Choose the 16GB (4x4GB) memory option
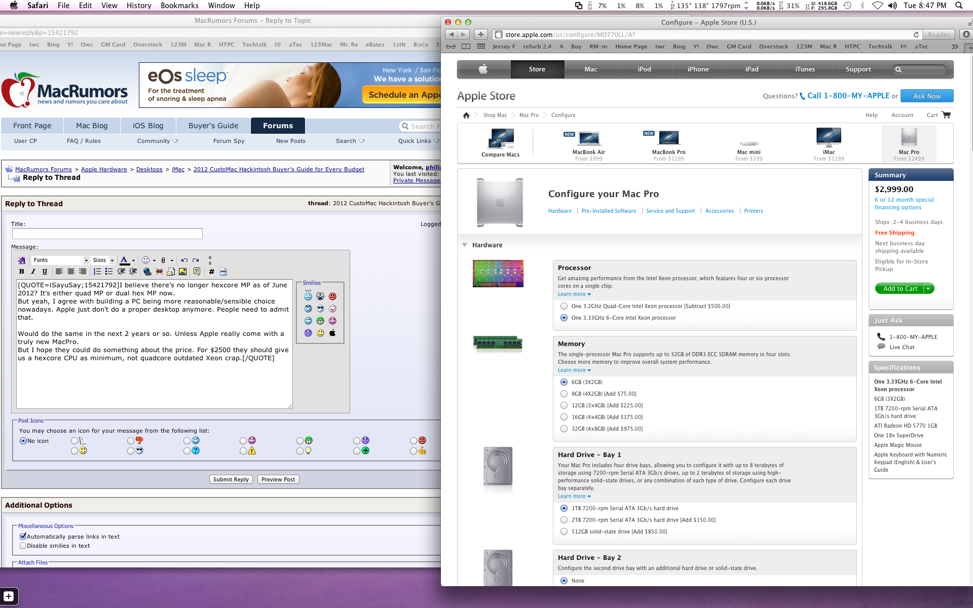973x608 pixels. pos(564,417)
